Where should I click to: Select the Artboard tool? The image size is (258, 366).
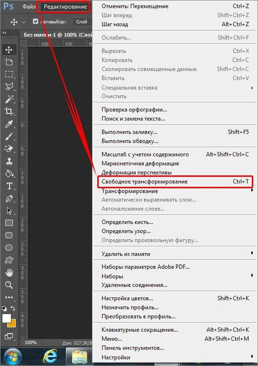9,62
